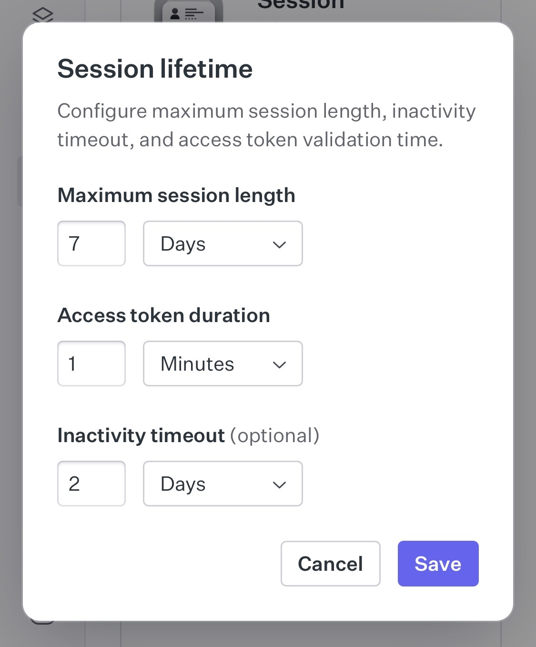Viewport: 536px width, 647px height.
Task: Click the Access token duration label
Action: (163, 315)
